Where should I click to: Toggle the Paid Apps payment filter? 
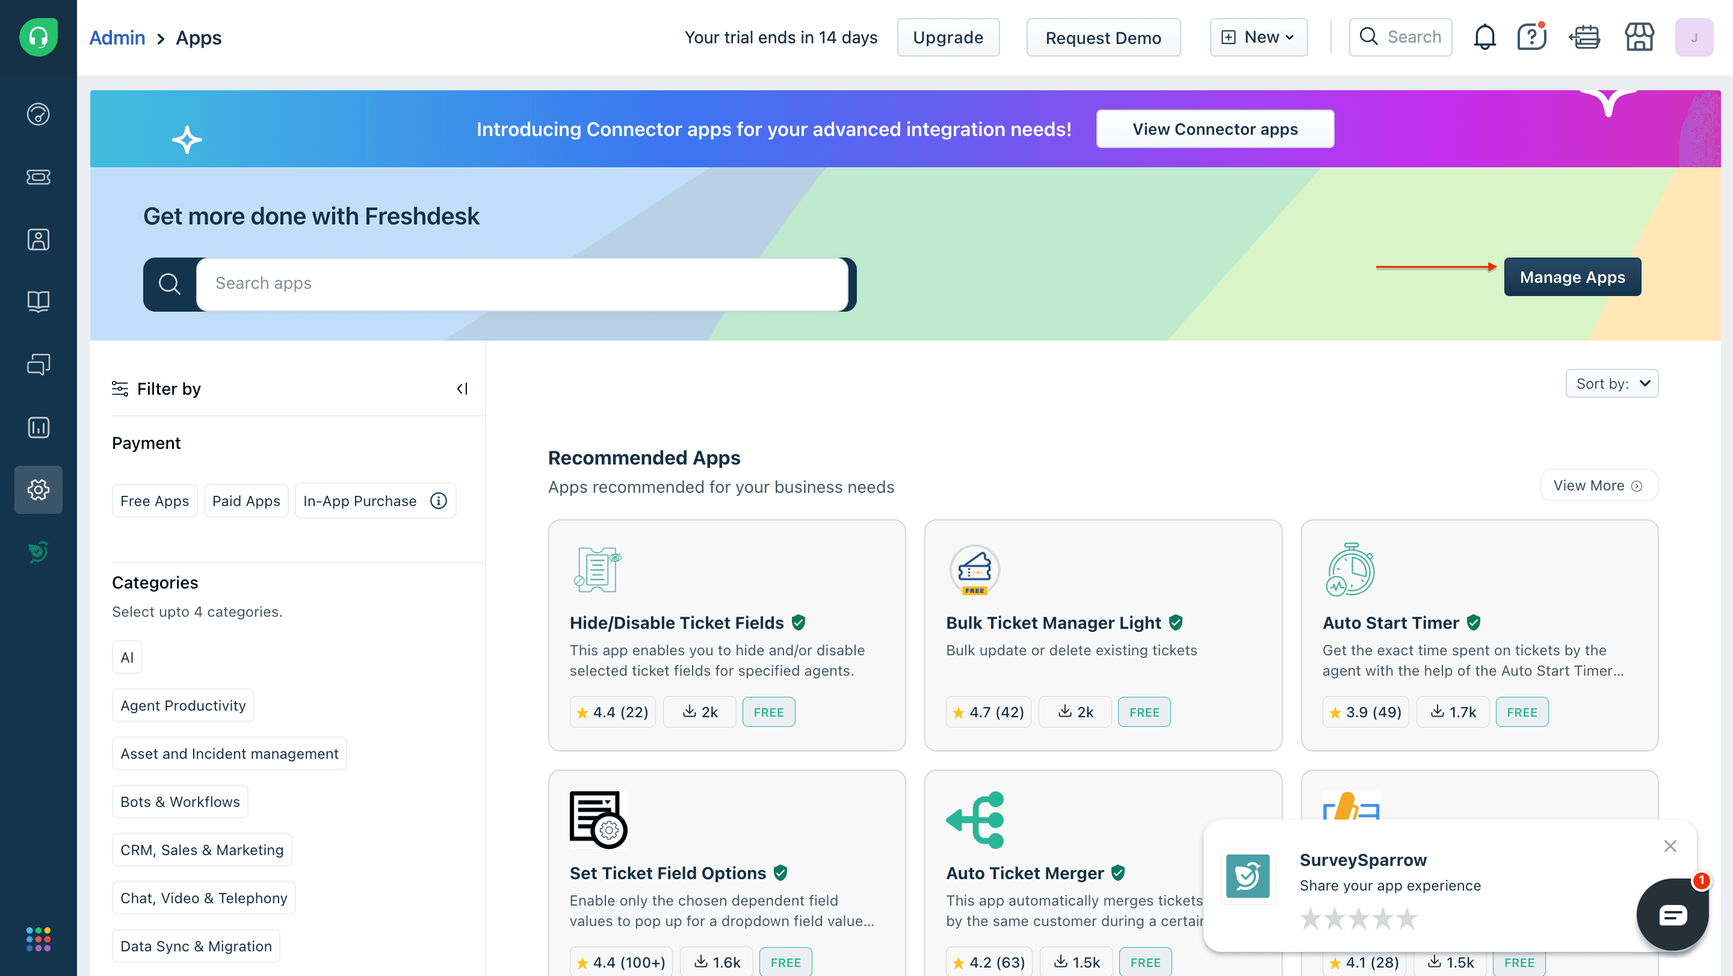[246, 501]
